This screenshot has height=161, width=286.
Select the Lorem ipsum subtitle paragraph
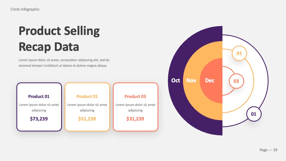pyautogui.click(x=64, y=63)
